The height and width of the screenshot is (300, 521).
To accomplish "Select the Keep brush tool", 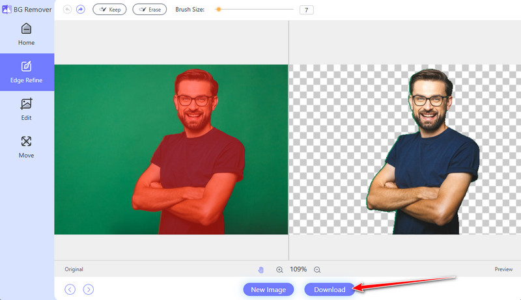I will tap(110, 10).
